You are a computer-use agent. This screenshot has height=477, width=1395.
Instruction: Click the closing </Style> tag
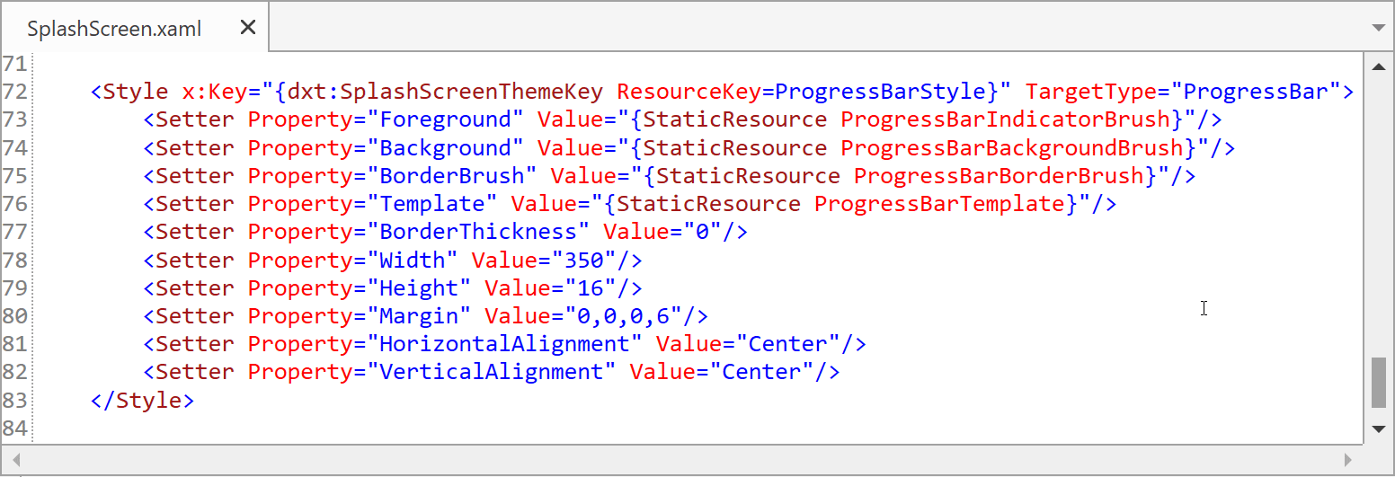(142, 400)
